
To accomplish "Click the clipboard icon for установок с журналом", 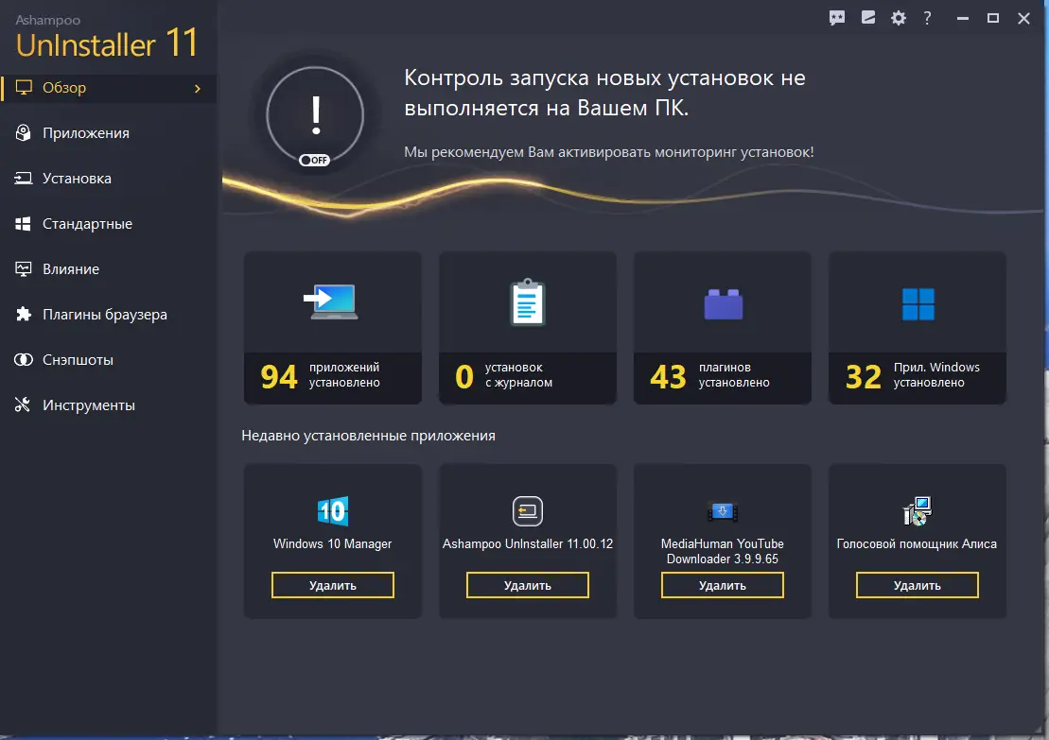I will pos(528,302).
